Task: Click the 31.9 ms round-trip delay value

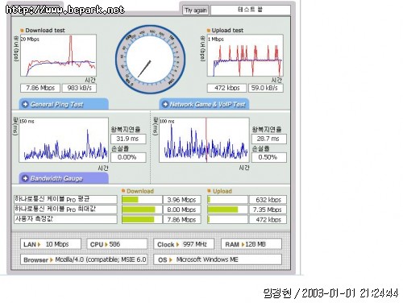Action: click(x=128, y=139)
